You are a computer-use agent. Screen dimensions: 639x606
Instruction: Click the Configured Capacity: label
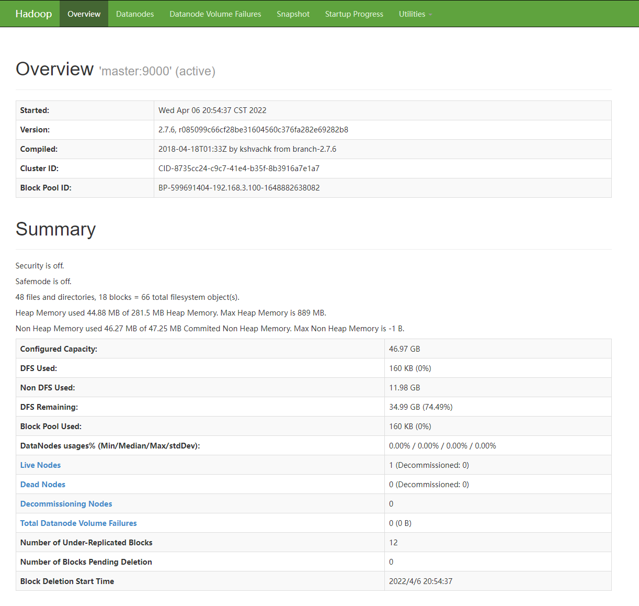tap(59, 349)
